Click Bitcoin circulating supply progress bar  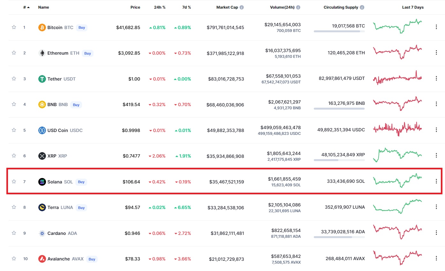[x=339, y=31]
